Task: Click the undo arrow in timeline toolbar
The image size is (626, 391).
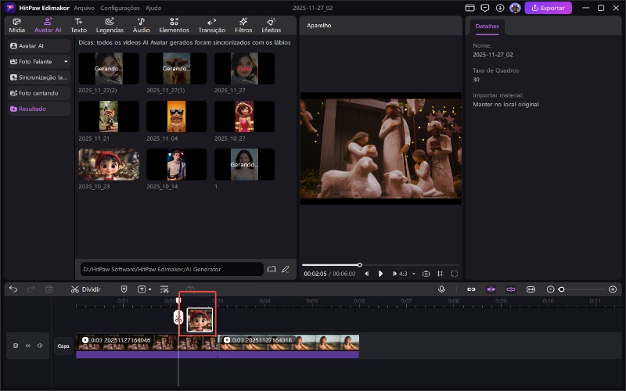Action: coord(13,289)
